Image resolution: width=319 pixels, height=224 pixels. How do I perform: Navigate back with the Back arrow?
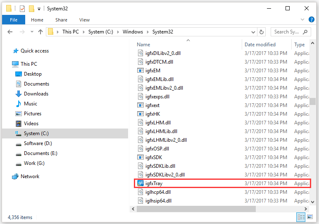click(x=10, y=32)
